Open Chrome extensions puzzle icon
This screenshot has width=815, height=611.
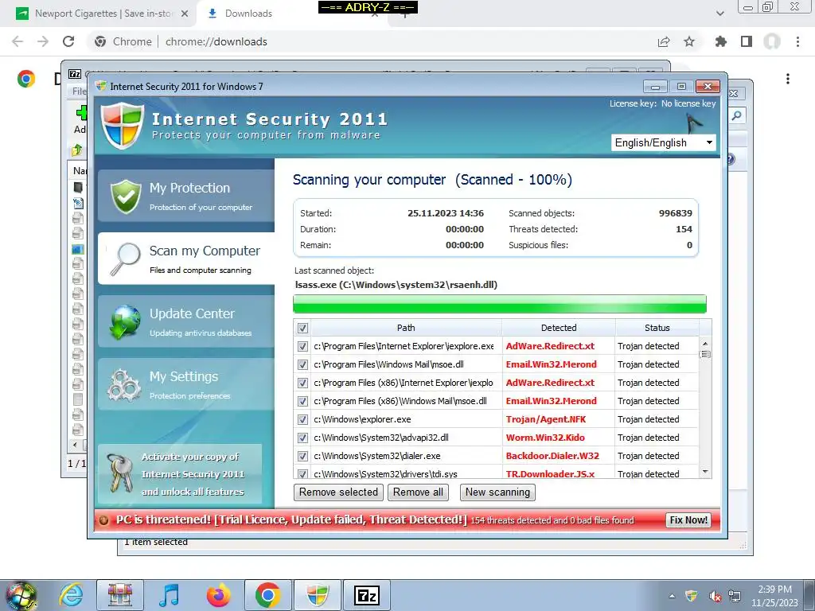click(720, 41)
